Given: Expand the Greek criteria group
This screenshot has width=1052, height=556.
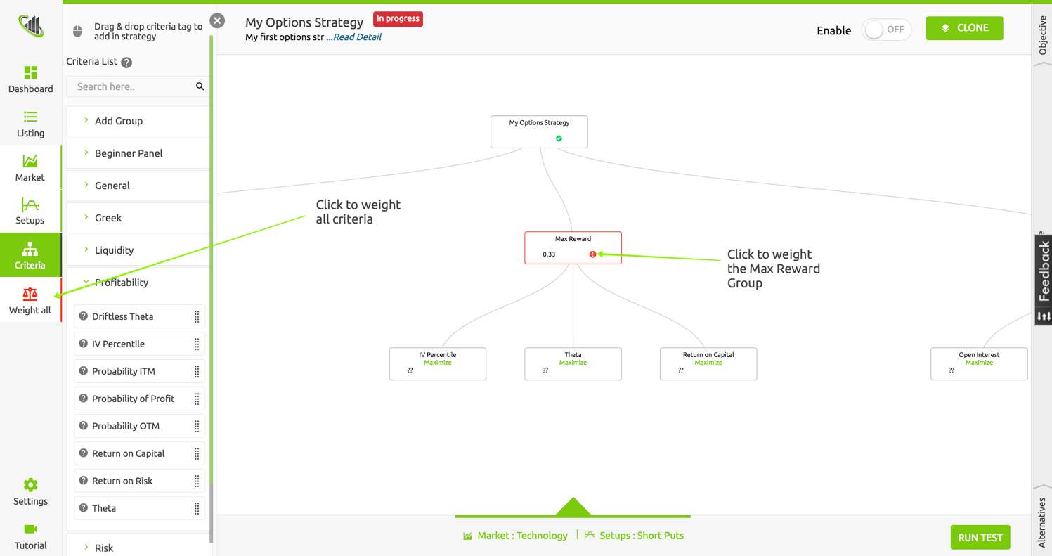Looking at the screenshot, I should (108, 218).
